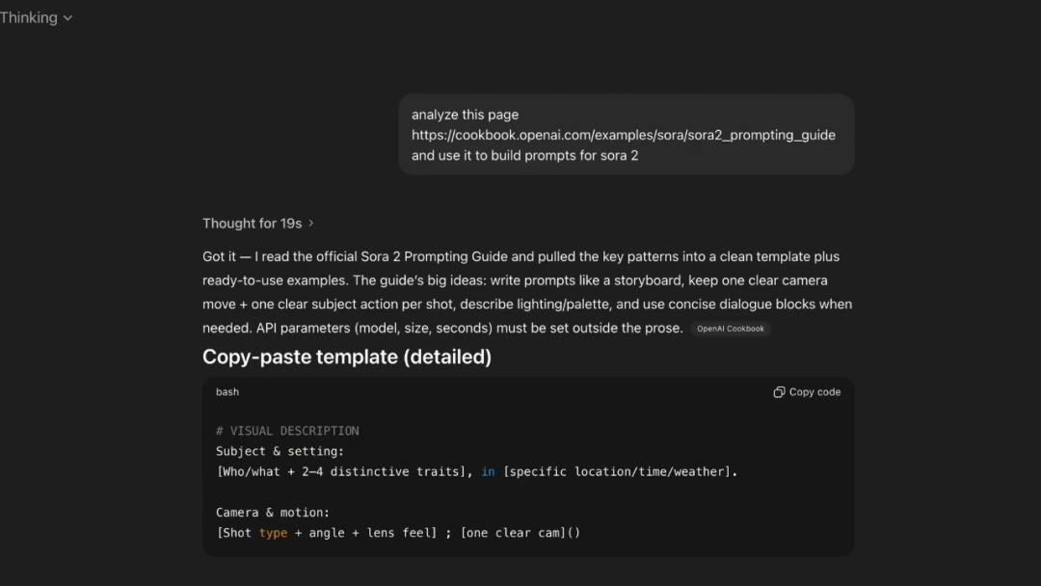The image size is (1041, 586).
Task: Click the bash language label
Action: pyautogui.click(x=227, y=392)
